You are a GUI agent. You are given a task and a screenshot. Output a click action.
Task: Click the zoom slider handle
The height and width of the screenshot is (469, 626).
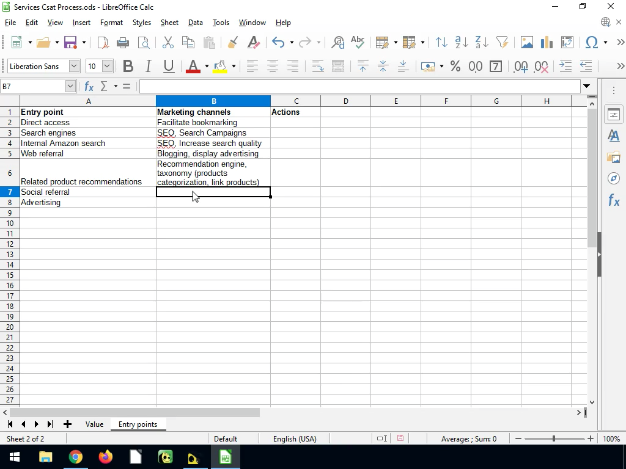[554, 438]
